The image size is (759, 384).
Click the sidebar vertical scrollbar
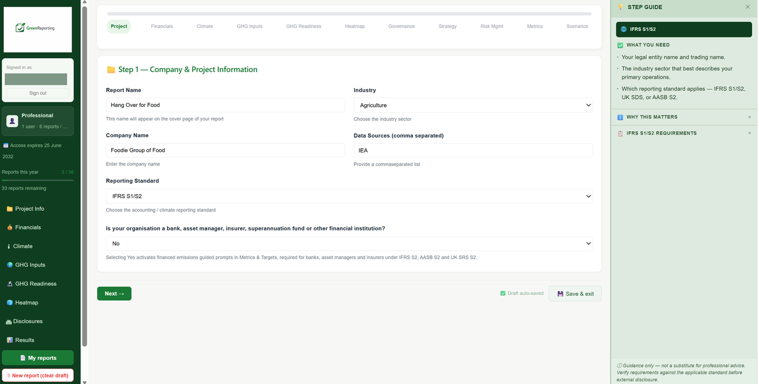(84, 176)
